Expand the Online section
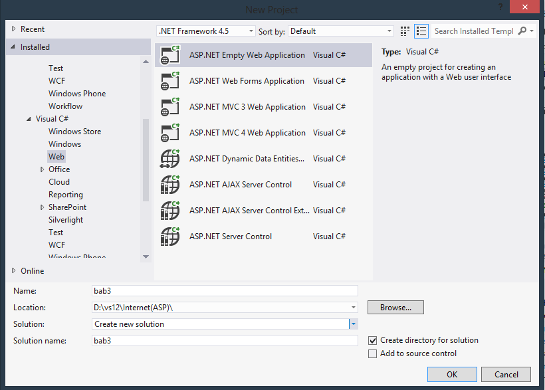The width and height of the screenshot is (545, 390). (x=13, y=270)
